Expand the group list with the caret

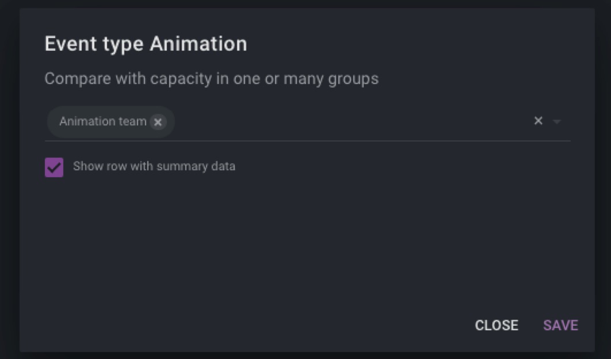pyautogui.click(x=557, y=121)
